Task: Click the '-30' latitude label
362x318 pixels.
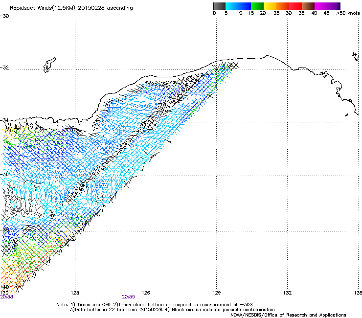Action: pyautogui.click(x=4, y=16)
